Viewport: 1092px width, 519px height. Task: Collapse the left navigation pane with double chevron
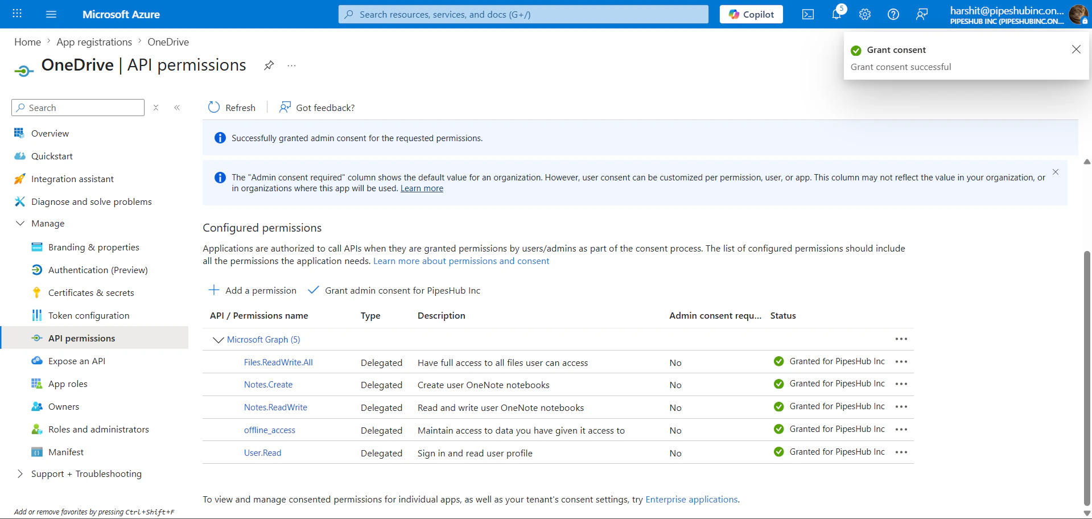pyautogui.click(x=177, y=108)
